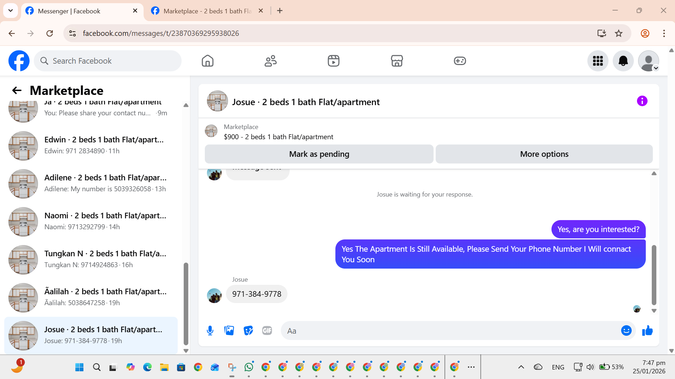This screenshot has height=379, width=675.
Task: Send a thumbs-up like
Action: coord(647,330)
